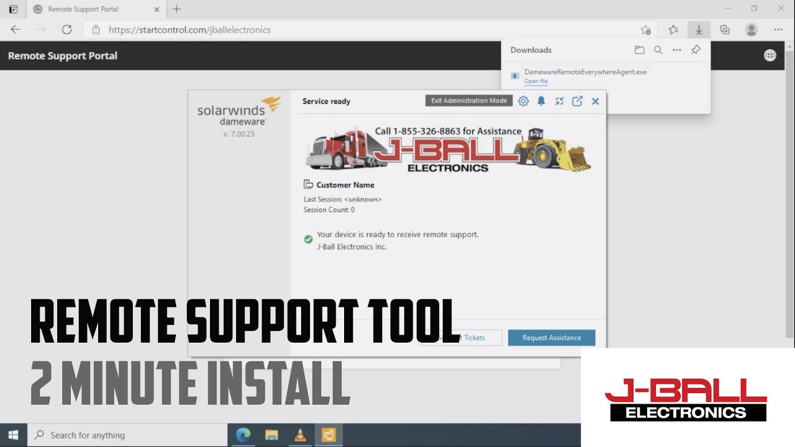Click the Support Tickets button
Screen dimensions: 795x447
pos(461,338)
